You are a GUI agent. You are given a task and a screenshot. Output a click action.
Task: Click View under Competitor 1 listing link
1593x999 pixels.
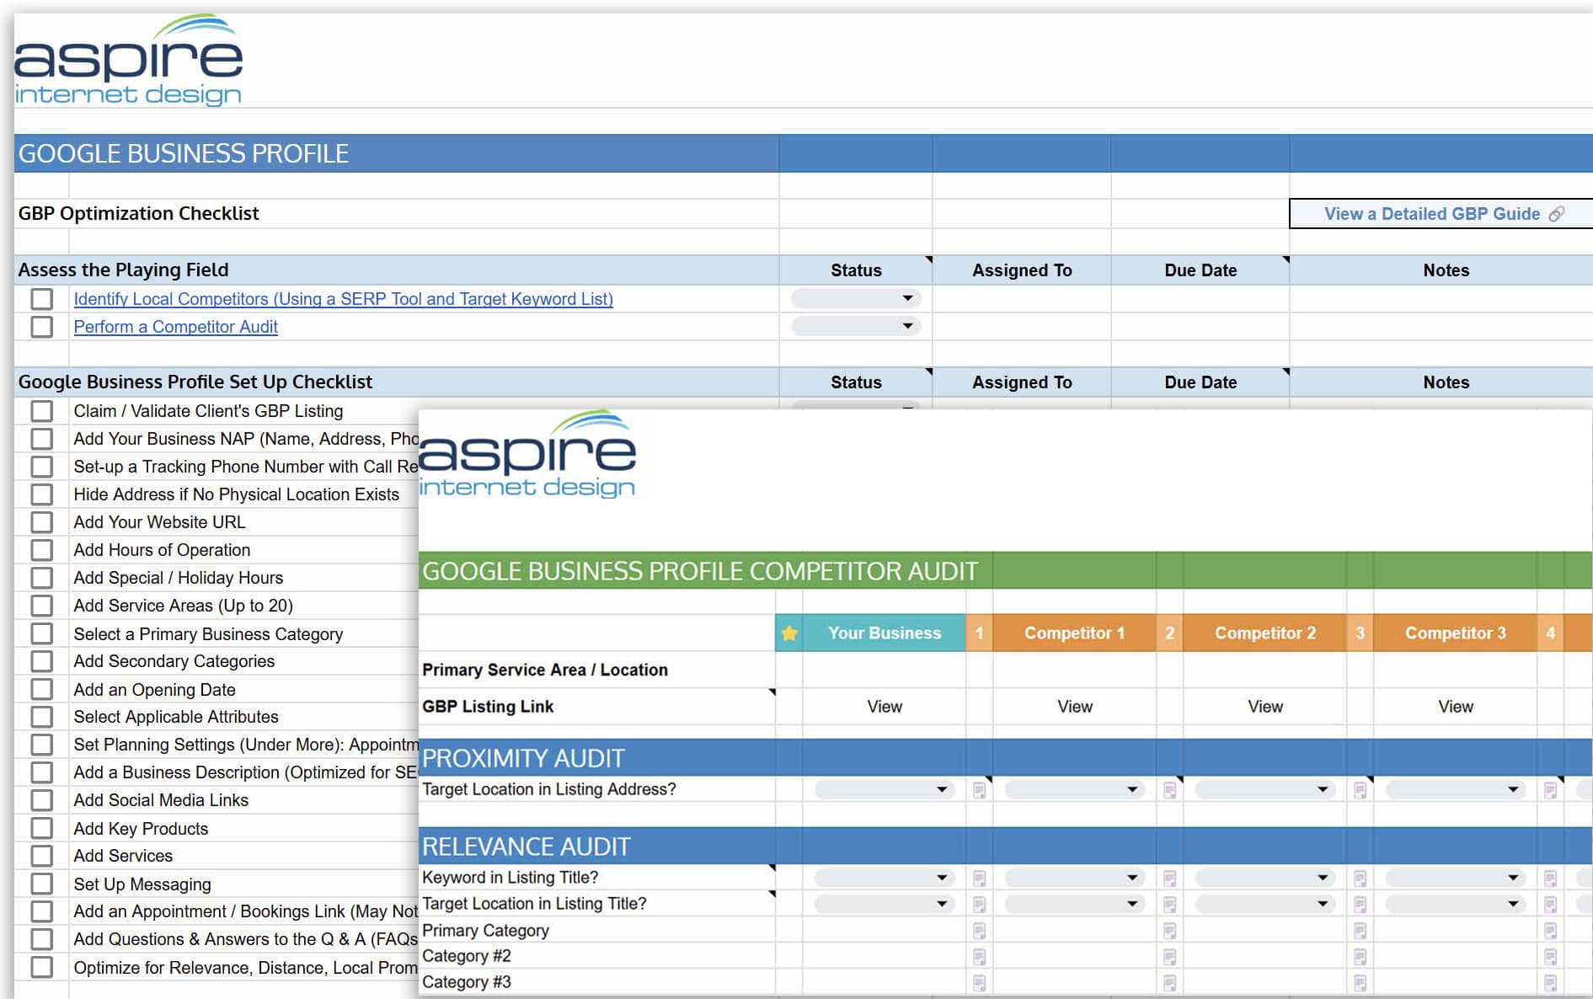coord(1075,707)
